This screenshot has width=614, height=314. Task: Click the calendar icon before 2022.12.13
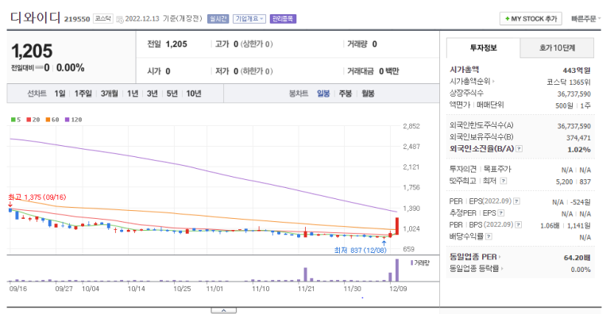[x=120, y=19]
